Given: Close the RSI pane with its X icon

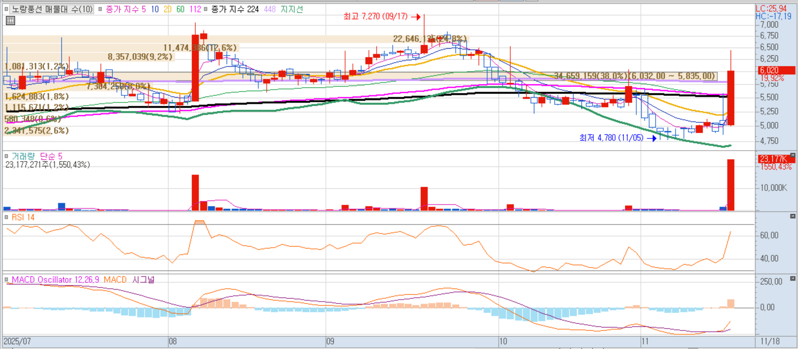Looking at the screenshot, I should pos(793,216).
